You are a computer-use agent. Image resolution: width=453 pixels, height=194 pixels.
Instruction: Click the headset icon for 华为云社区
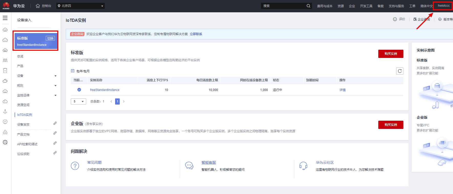(x=303, y=166)
